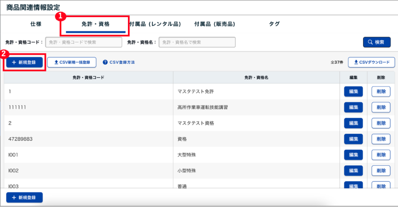Click the CSVダウンロード button

point(371,62)
